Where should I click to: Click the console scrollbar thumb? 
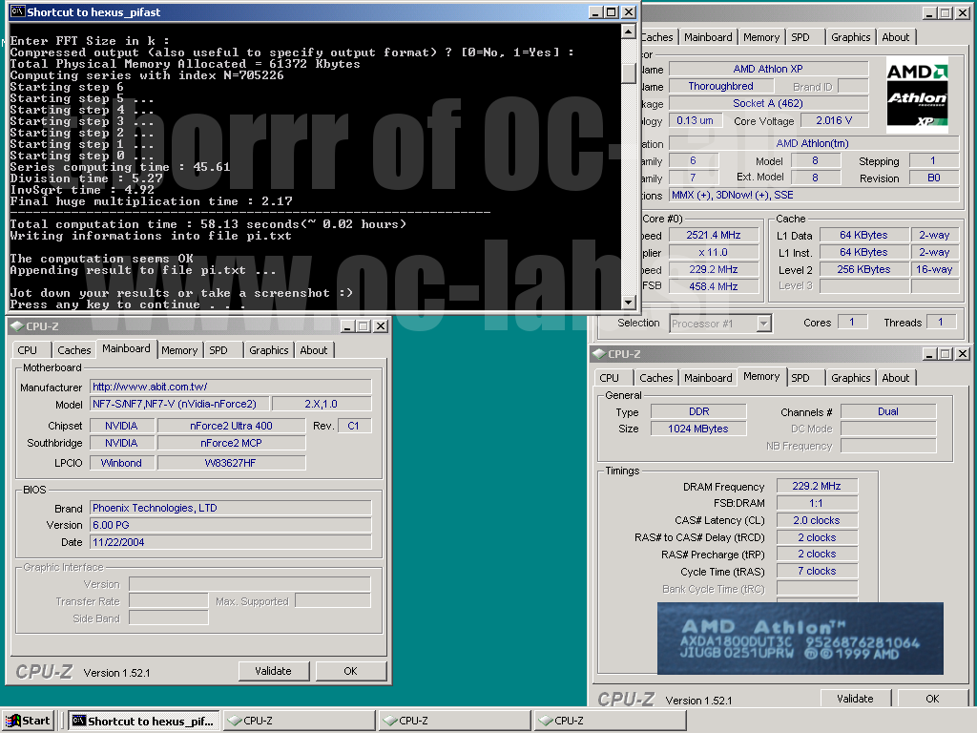click(629, 73)
